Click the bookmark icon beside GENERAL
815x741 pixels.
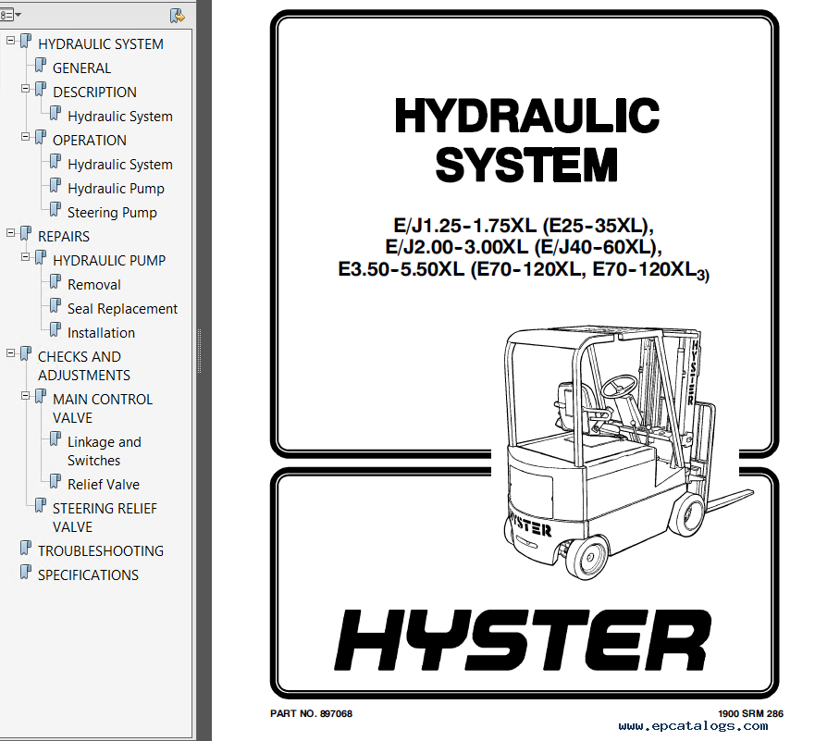[x=40, y=66]
